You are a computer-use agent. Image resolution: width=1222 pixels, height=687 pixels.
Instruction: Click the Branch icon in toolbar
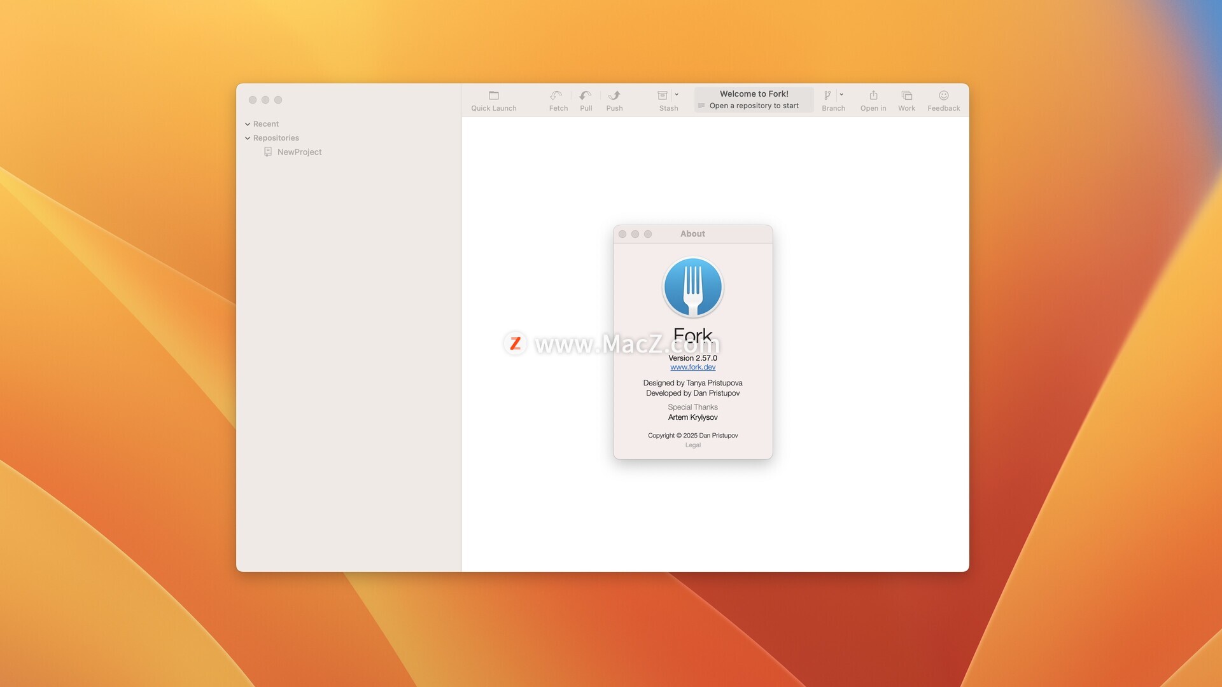point(827,95)
